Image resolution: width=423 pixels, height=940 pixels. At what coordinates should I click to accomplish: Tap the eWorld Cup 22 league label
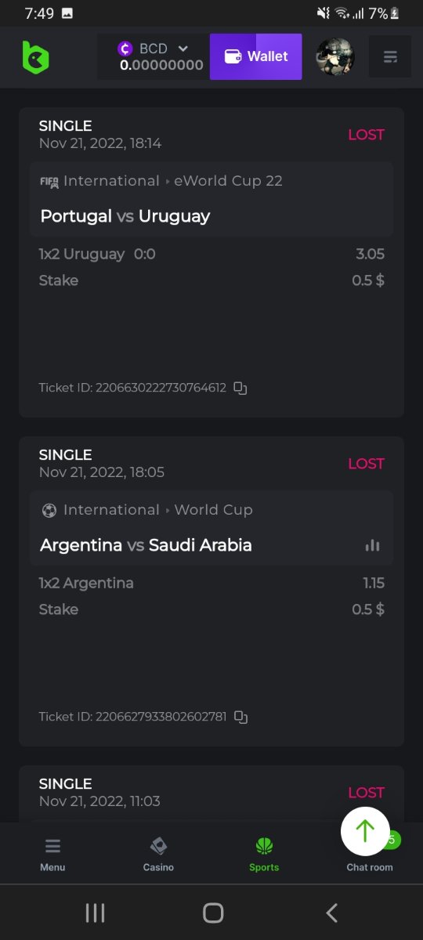click(x=228, y=181)
